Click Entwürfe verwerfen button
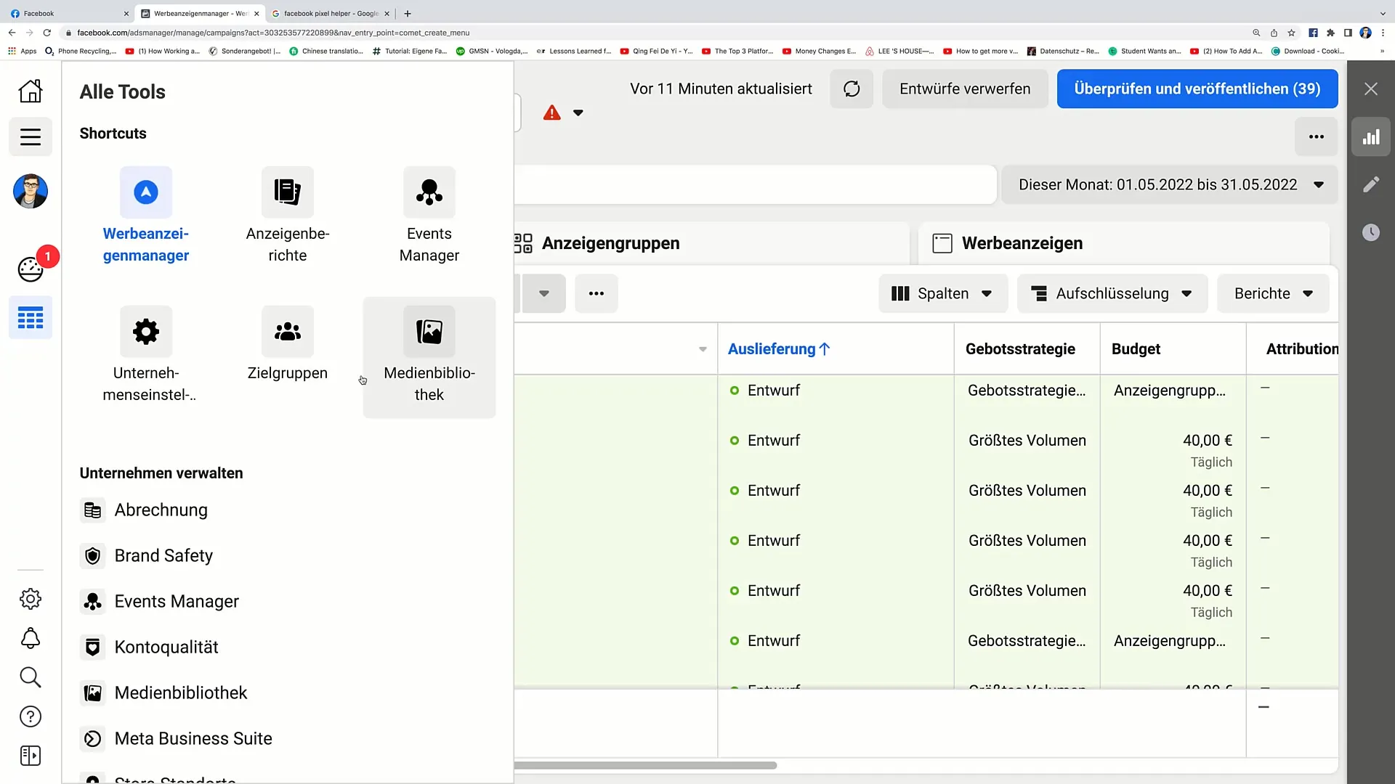Viewport: 1395px width, 784px height. coord(965,89)
